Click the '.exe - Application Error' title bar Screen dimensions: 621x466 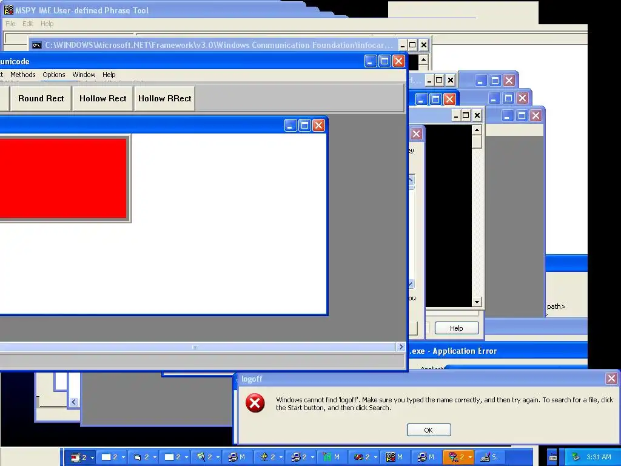(x=497, y=351)
